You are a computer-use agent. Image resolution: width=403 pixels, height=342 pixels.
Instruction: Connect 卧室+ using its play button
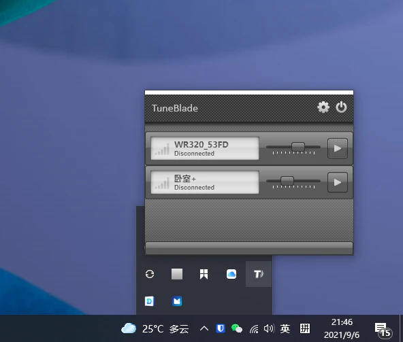tap(338, 182)
